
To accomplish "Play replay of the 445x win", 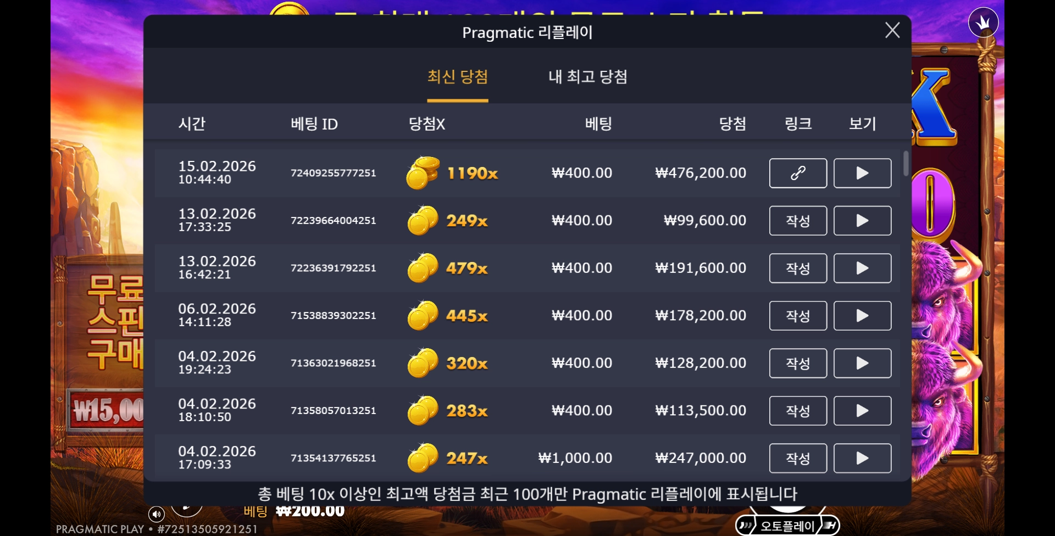I will click(x=862, y=316).
